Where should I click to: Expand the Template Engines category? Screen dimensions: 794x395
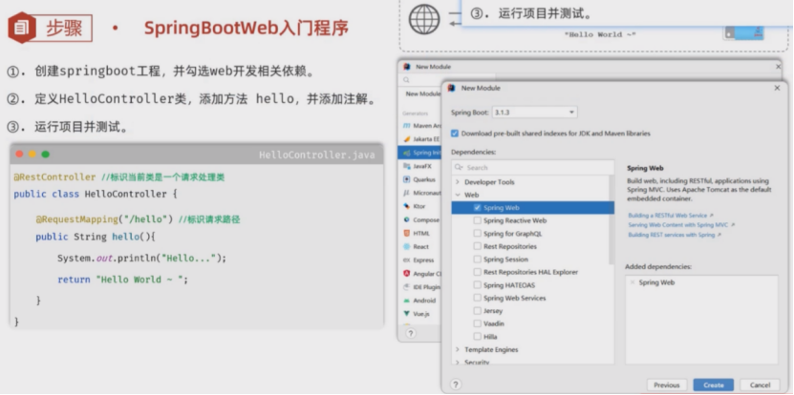coord(458,350)
